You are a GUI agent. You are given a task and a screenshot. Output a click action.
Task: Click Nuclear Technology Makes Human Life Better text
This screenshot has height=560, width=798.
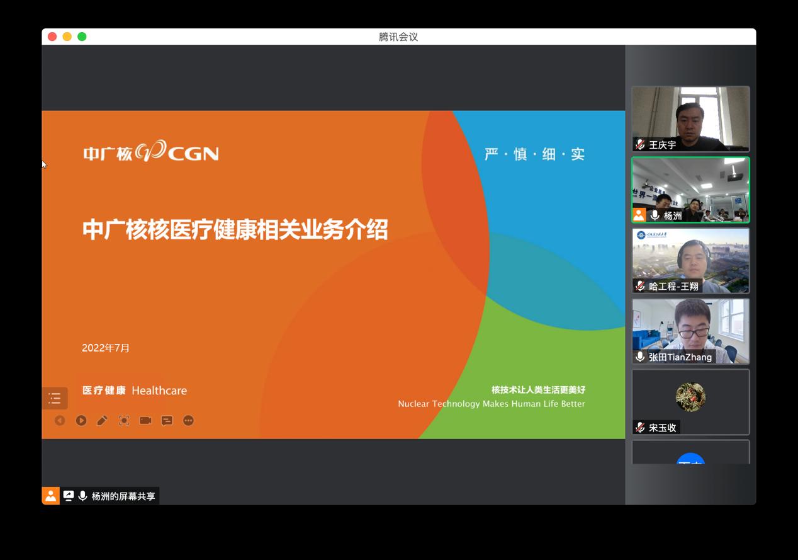[492, 404]
